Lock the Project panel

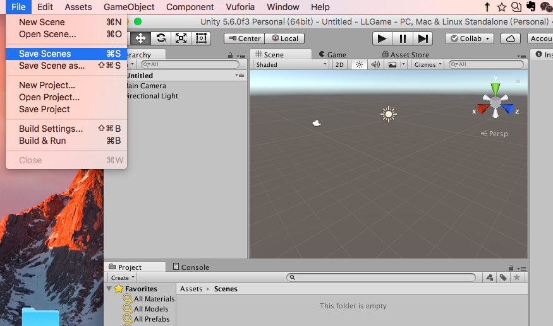[x=511, y=268]
